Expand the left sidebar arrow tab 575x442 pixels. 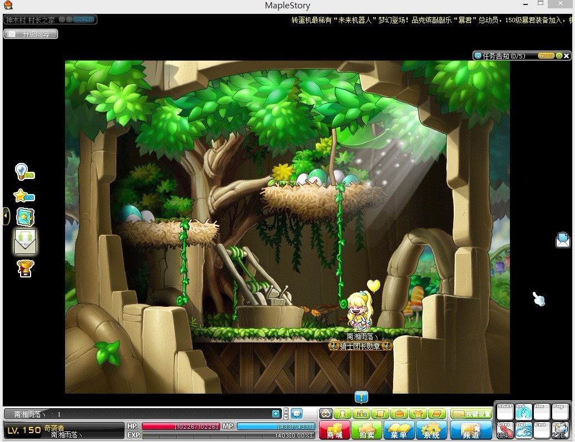6,216
